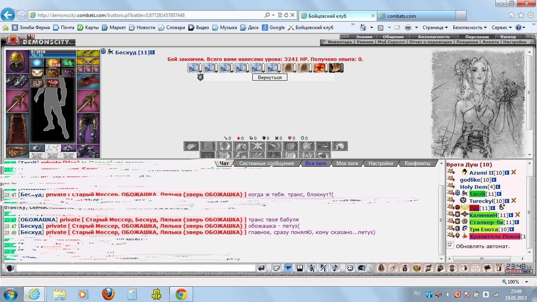Click the money bag icon in toolbar
537x302 pixels.
point(405,268)
